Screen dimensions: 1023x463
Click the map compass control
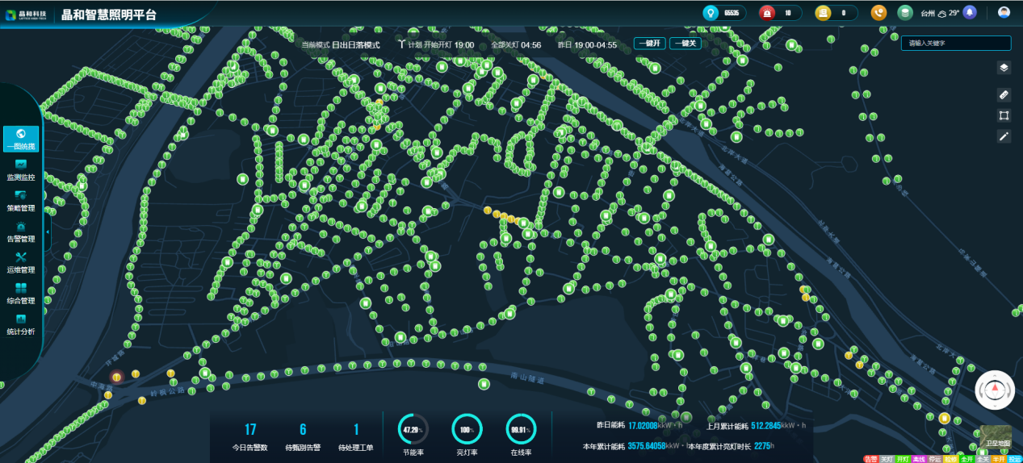995,390
